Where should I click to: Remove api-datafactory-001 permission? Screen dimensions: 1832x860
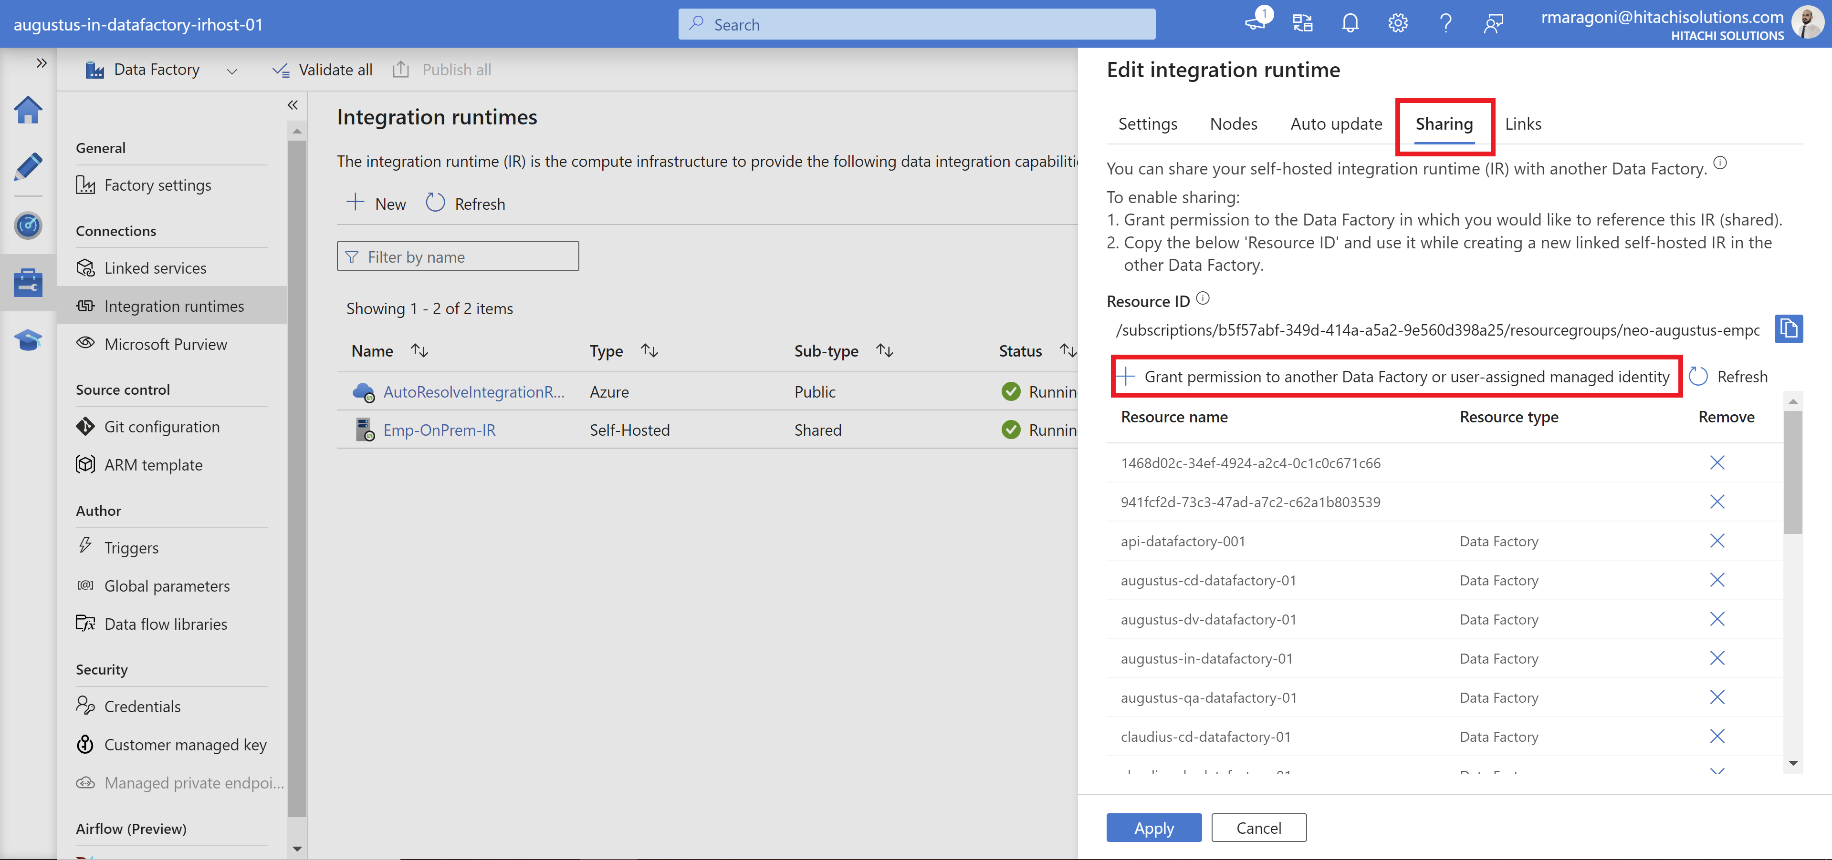tap(1717, 541)
